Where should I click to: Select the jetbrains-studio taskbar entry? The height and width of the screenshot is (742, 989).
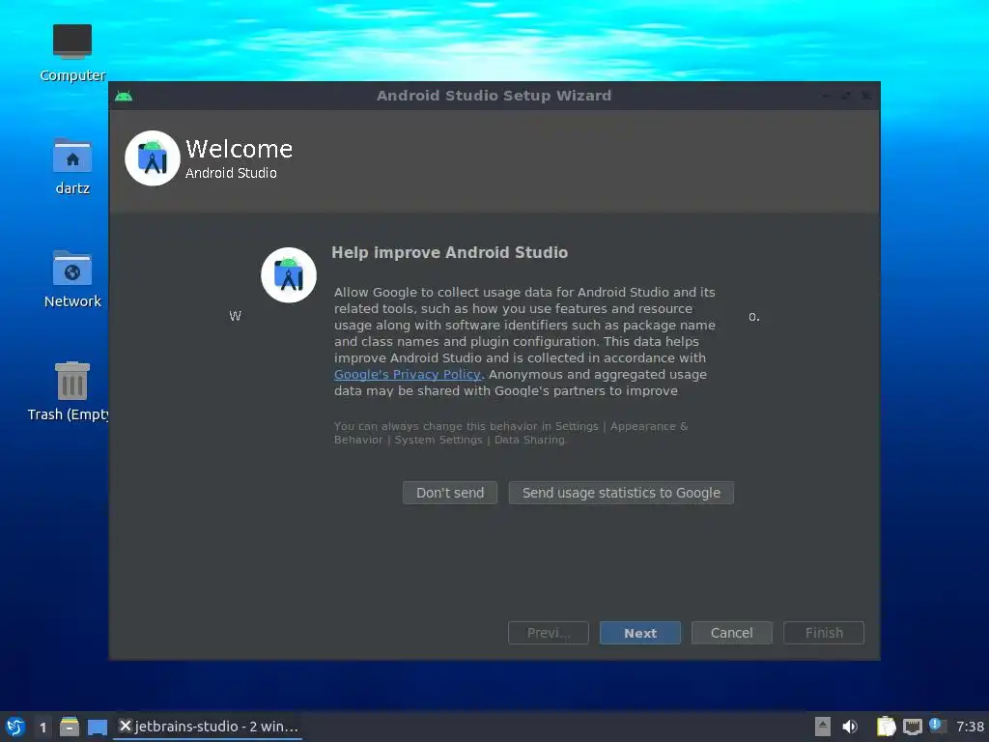point(209,727)
